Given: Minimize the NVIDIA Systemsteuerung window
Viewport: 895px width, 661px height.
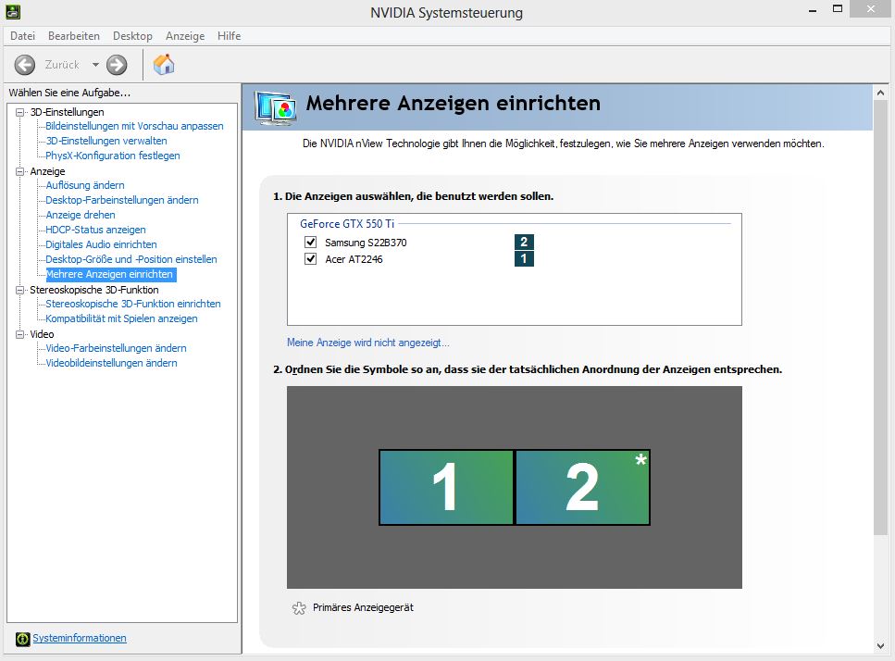Looking at the screenshot, I should coord(813,9).
